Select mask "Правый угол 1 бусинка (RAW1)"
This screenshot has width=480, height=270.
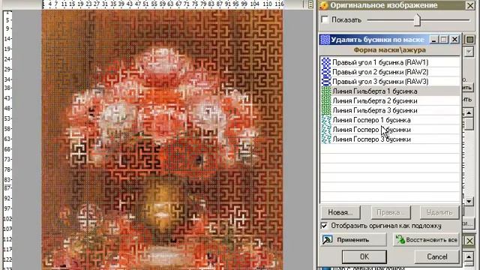coord(390,62)
